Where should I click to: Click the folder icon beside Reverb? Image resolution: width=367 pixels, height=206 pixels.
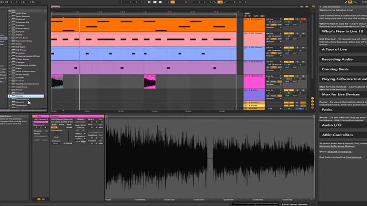click(x=14, y=102)
